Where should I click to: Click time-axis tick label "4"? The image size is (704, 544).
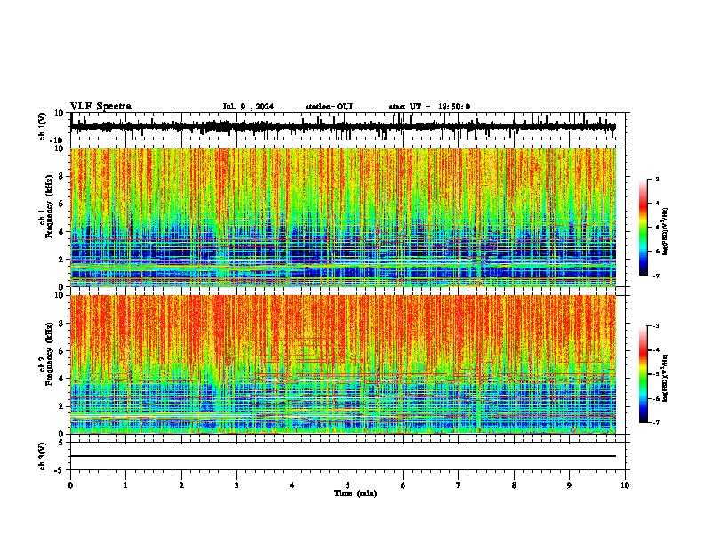click(x=292, y=485)
